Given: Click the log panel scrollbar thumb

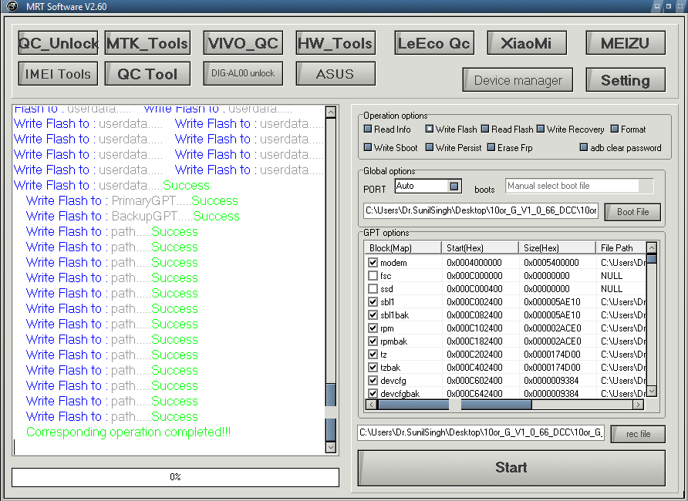Looking at the screenshot, I should click(x=331, y=412).
